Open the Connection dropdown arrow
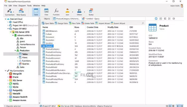Viewport: 187px width, 107px height. (13, 12)
